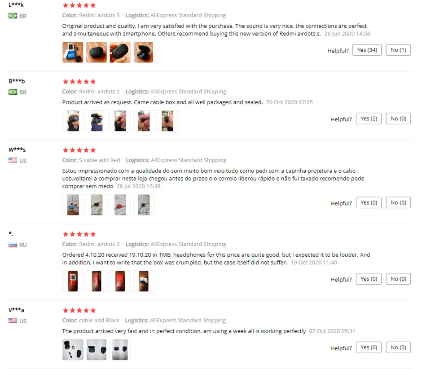Click No (1) on L***k's review
This screenshot has width=422, height=369.
tap(398, 50)
